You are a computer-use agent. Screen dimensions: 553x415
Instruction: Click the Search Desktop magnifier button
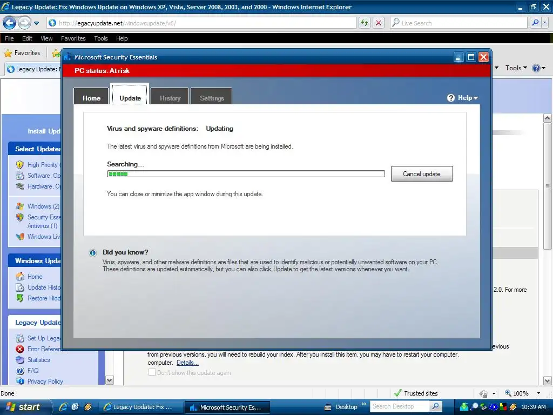tap(436, 406)
